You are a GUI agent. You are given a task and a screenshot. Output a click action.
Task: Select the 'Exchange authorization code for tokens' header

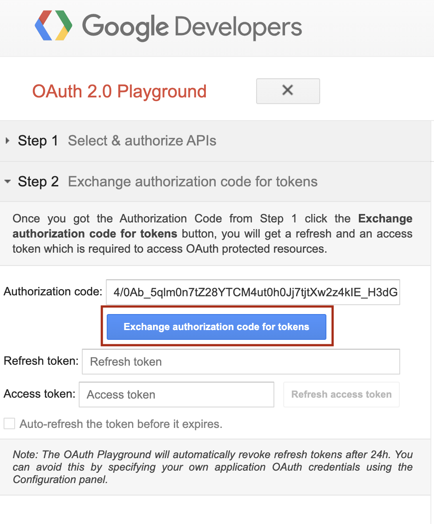(193, 182)
